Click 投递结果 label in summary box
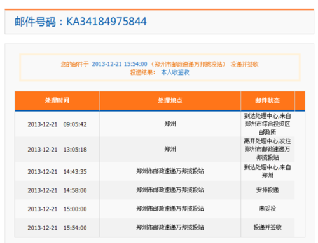 (x=142, y=72)
